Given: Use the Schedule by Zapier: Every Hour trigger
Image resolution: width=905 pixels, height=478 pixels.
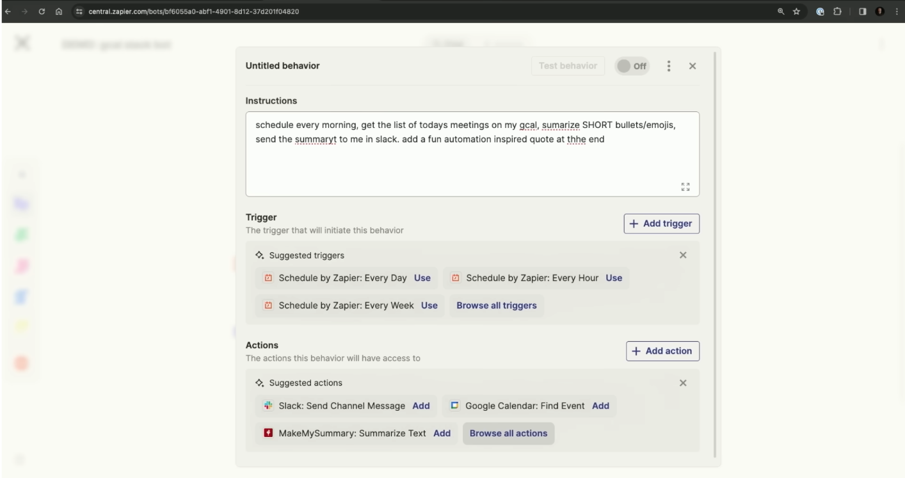Looking at the screenshot, I should [614, 278].
